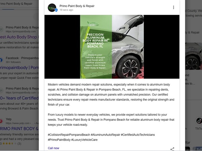This screenshot has width=202, height=151.
Task: Open the Primopaintbody Facebook result link
Action: [x=19, y=68]
